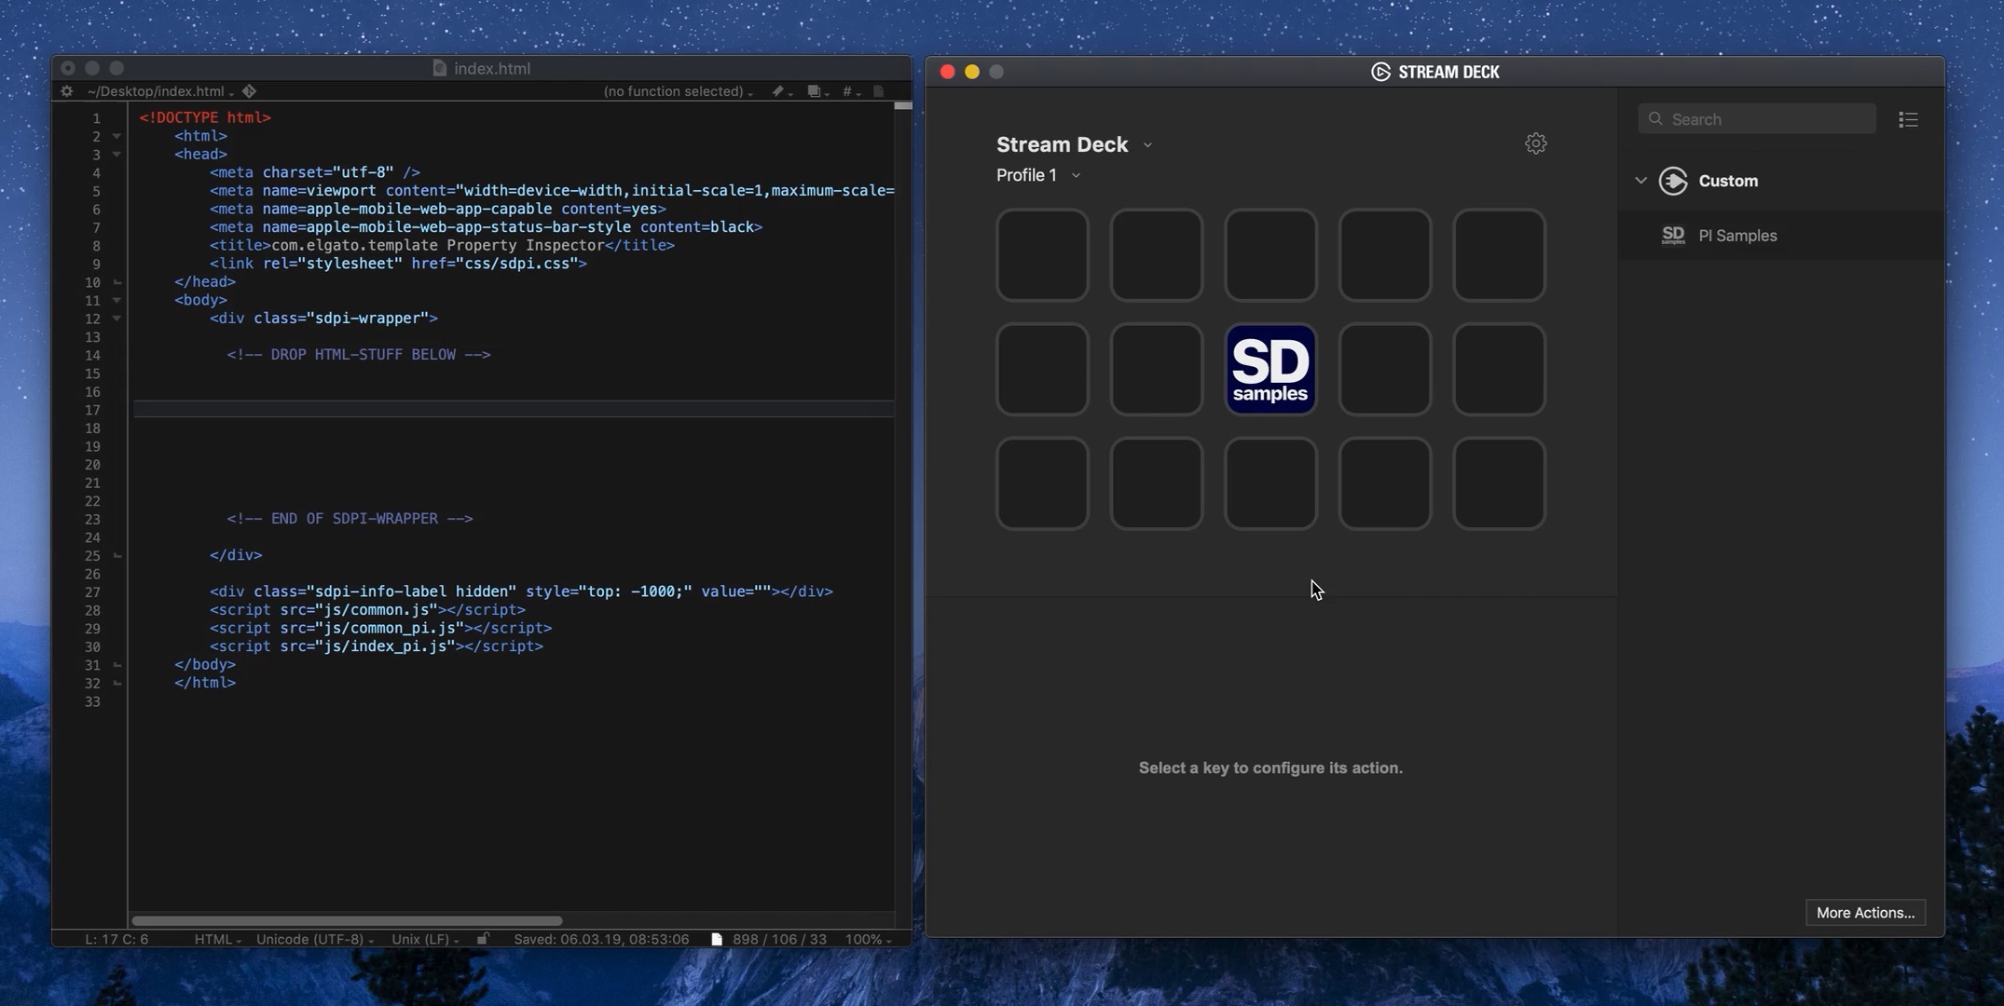This screenshot has height=1006, width=2004.
Task: Click the vertical scroll indicator in editor
Action: [x=902, y=106]
